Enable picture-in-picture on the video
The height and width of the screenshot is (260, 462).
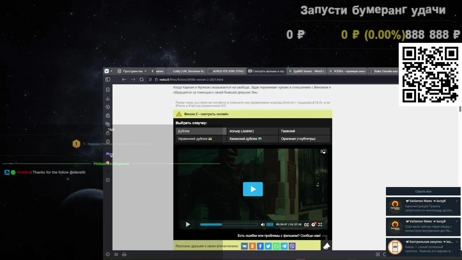coord(323,152)
